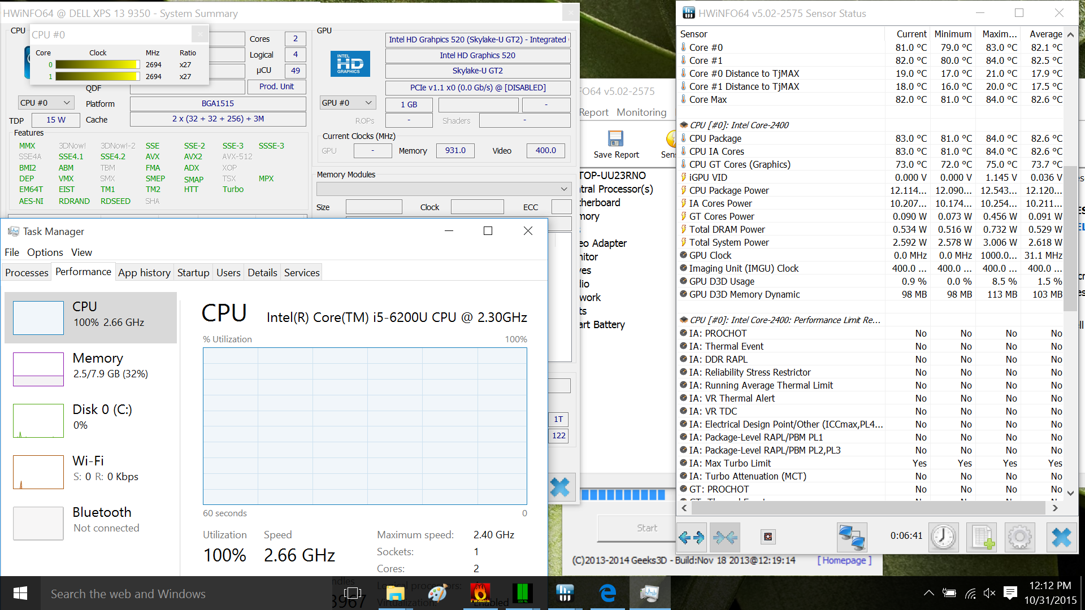Click the FurMark icon in the taskbar
1085x610 pixels.
click(x=480, y=593)
